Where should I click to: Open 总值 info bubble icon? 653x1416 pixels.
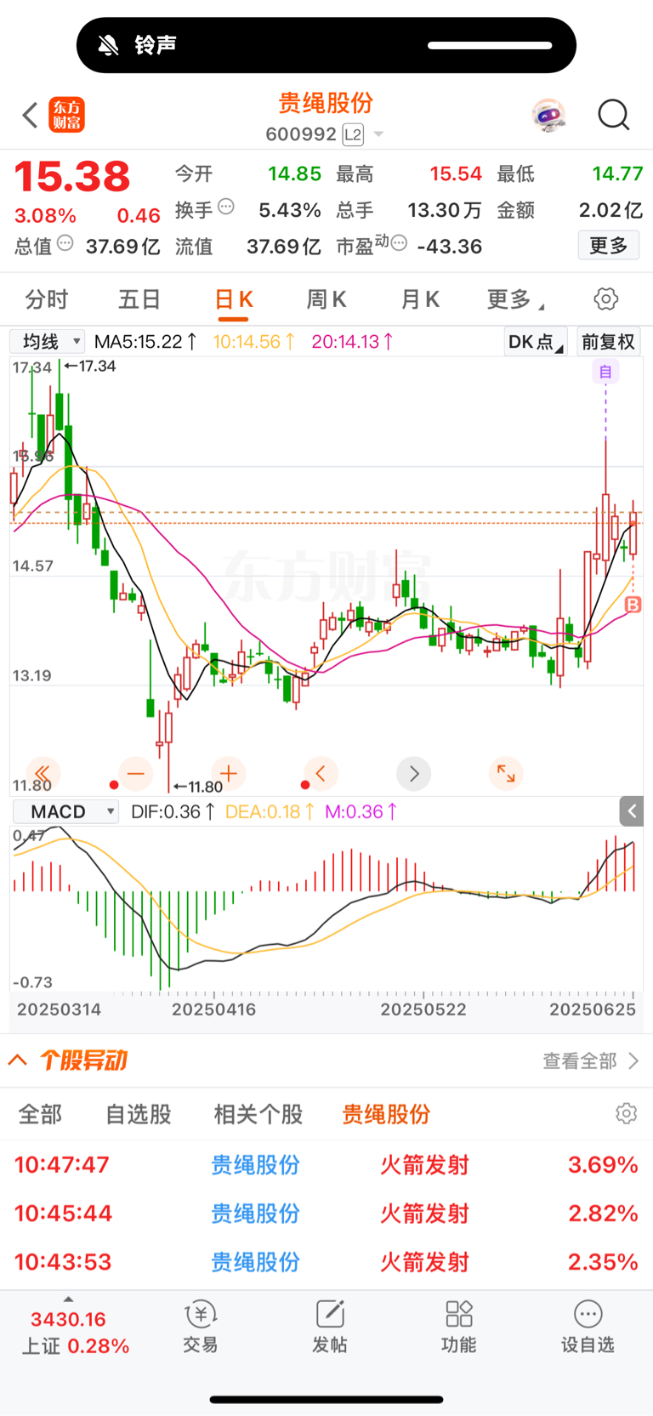point(65,244)
